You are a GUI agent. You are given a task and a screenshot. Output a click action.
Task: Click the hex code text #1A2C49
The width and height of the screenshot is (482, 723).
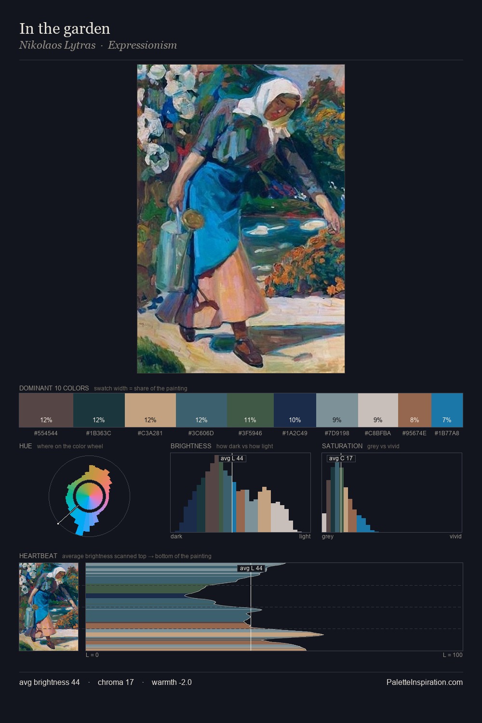295,433
